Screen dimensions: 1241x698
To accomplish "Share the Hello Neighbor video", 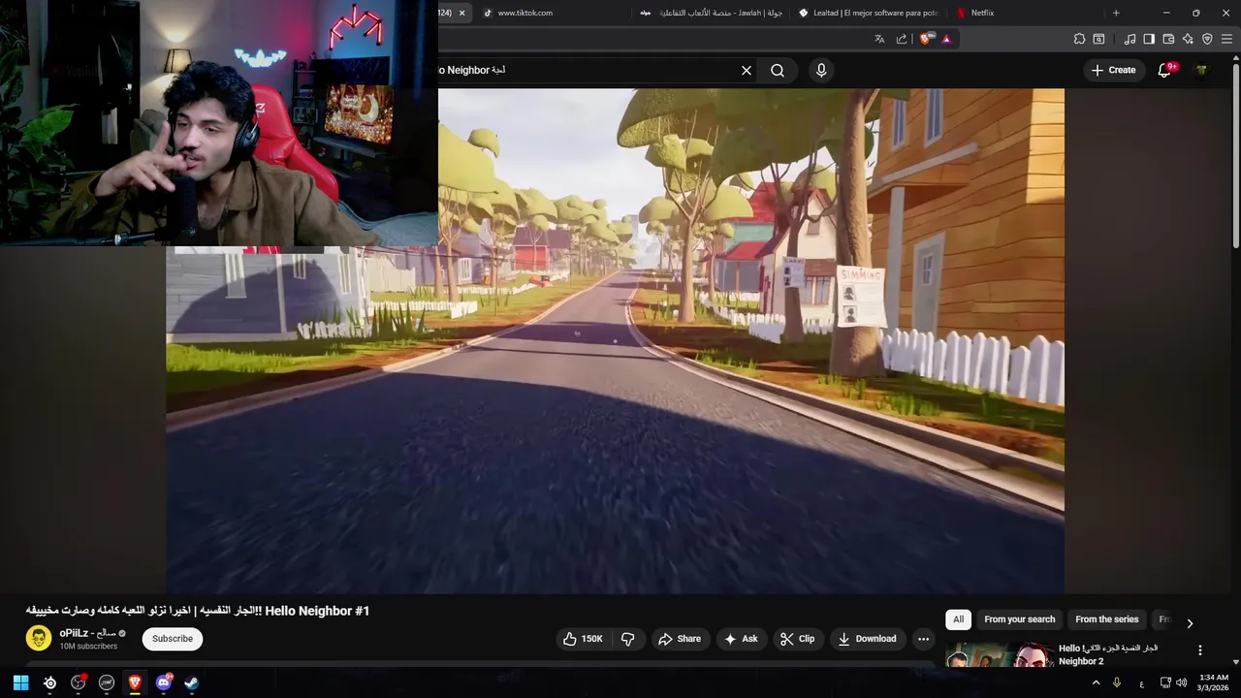I will tap(679, 638).
